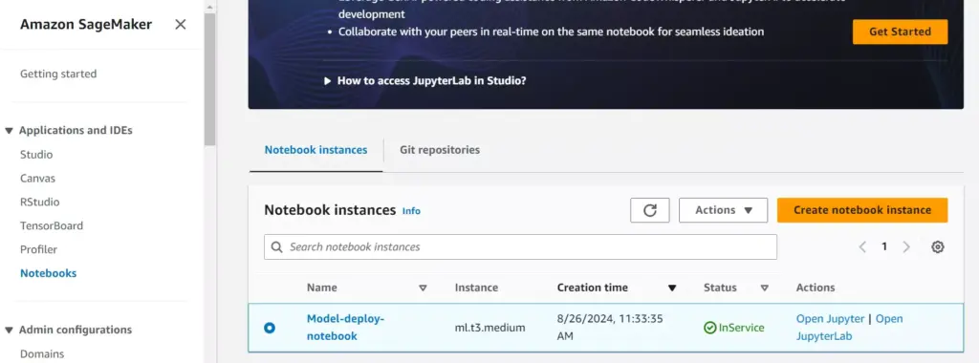
Task: Select Model-deploy-notebook radio button
Action: pyautogui.click(x=269, y=328)
